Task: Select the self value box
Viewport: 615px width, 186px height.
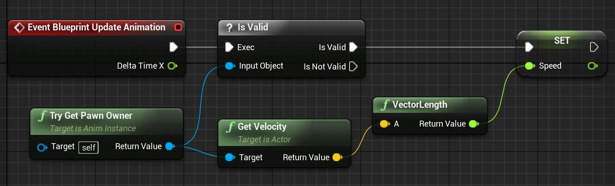Action: point(88,147)
